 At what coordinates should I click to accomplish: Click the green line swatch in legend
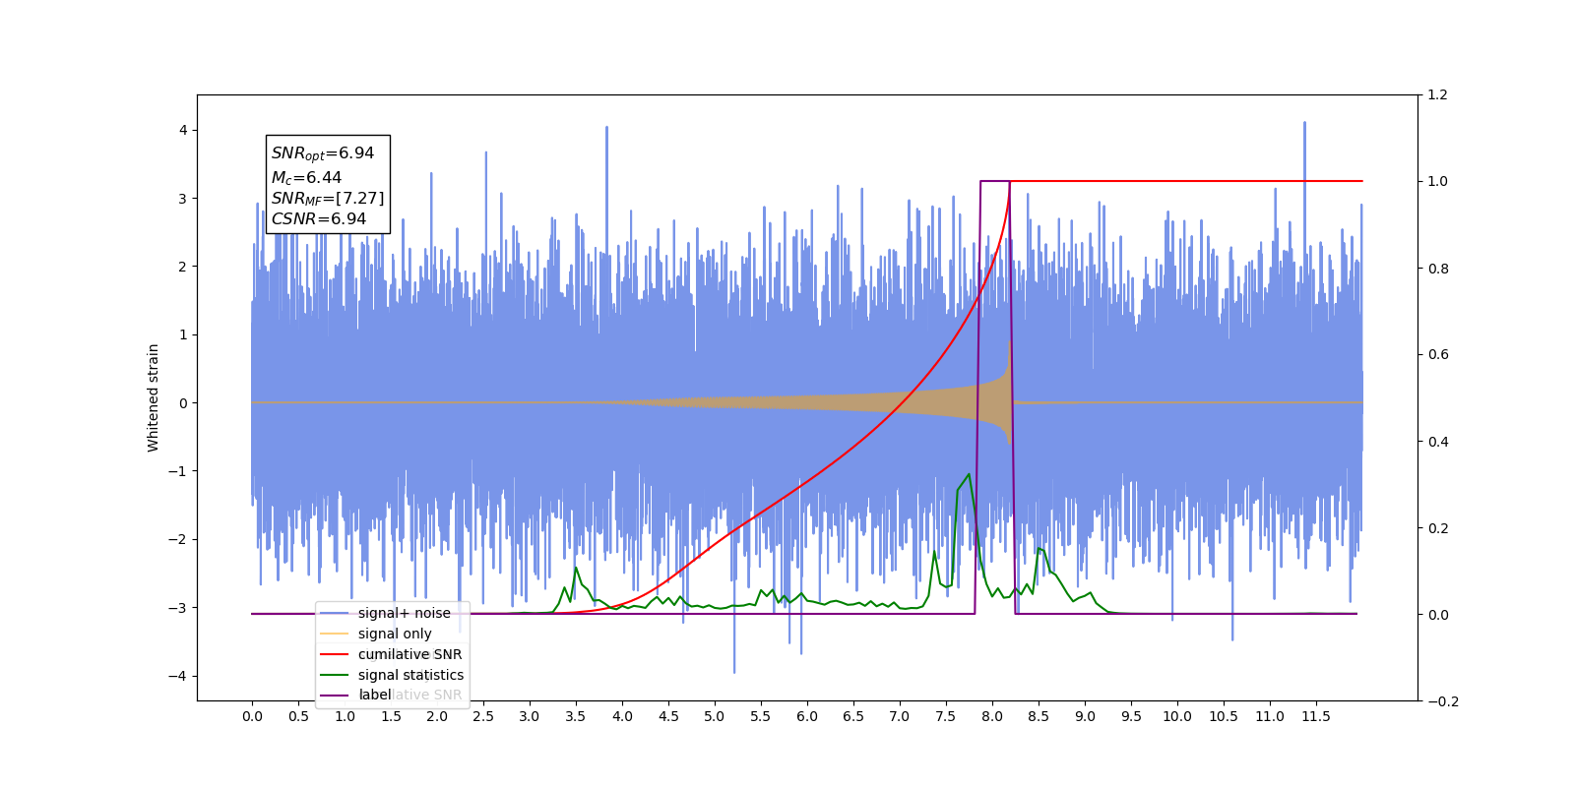click(x=335, y=675)
